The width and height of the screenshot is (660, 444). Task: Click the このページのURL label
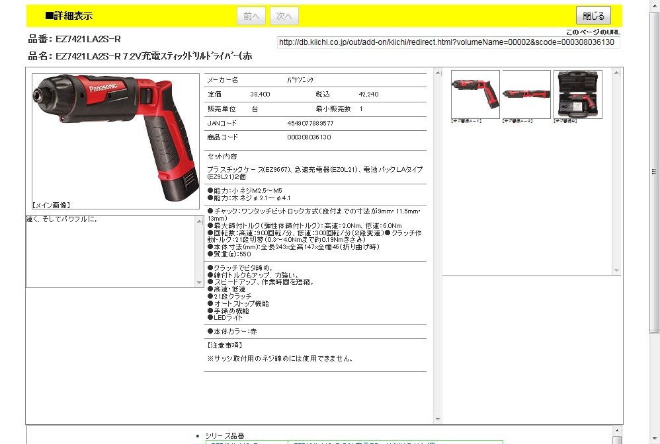593,32
